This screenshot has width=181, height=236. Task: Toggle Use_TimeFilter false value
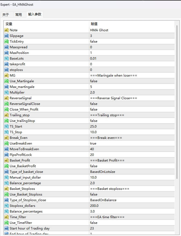tap(94, 223)
